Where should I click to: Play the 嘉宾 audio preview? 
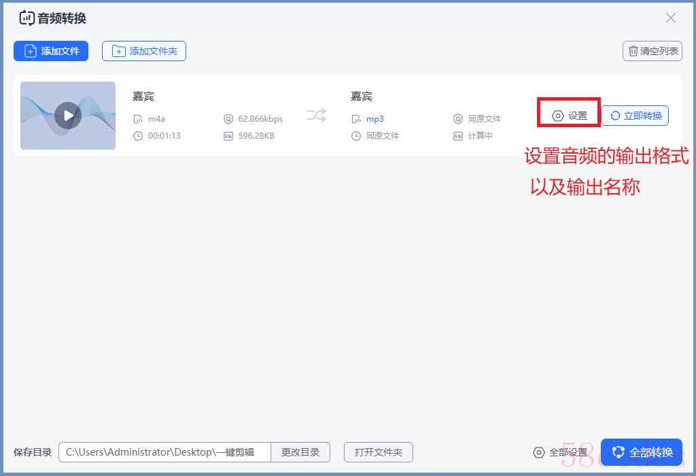click(x=68, y=116)
